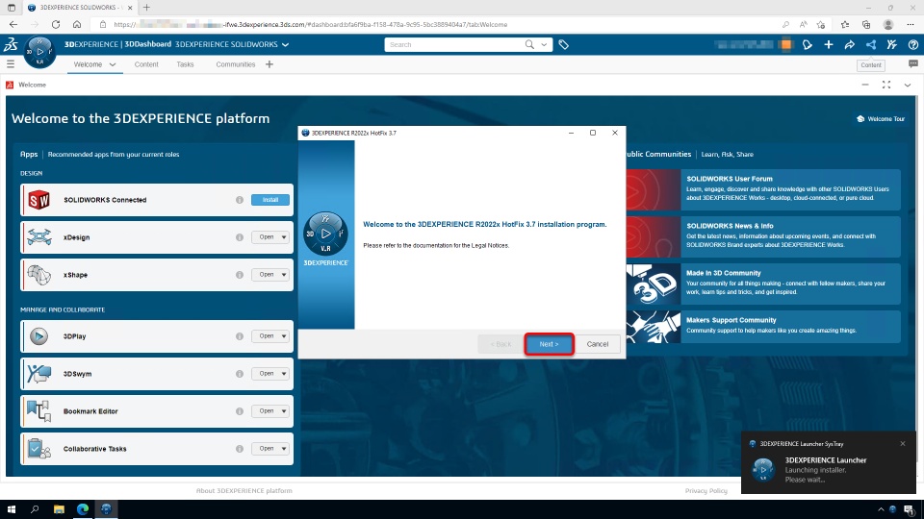Screen dimensions: 924x519
Task: Click the tools icon in top bar
Action: click(892, 45)
